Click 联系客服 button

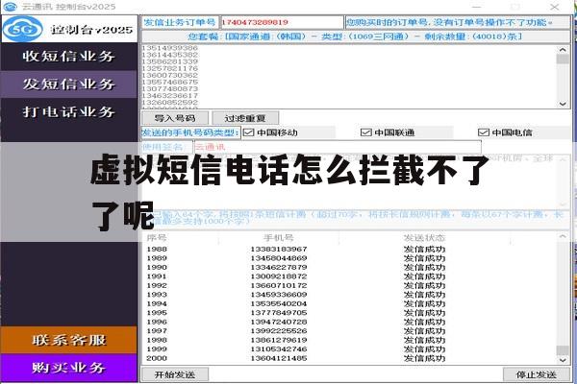tap(69, 340)
